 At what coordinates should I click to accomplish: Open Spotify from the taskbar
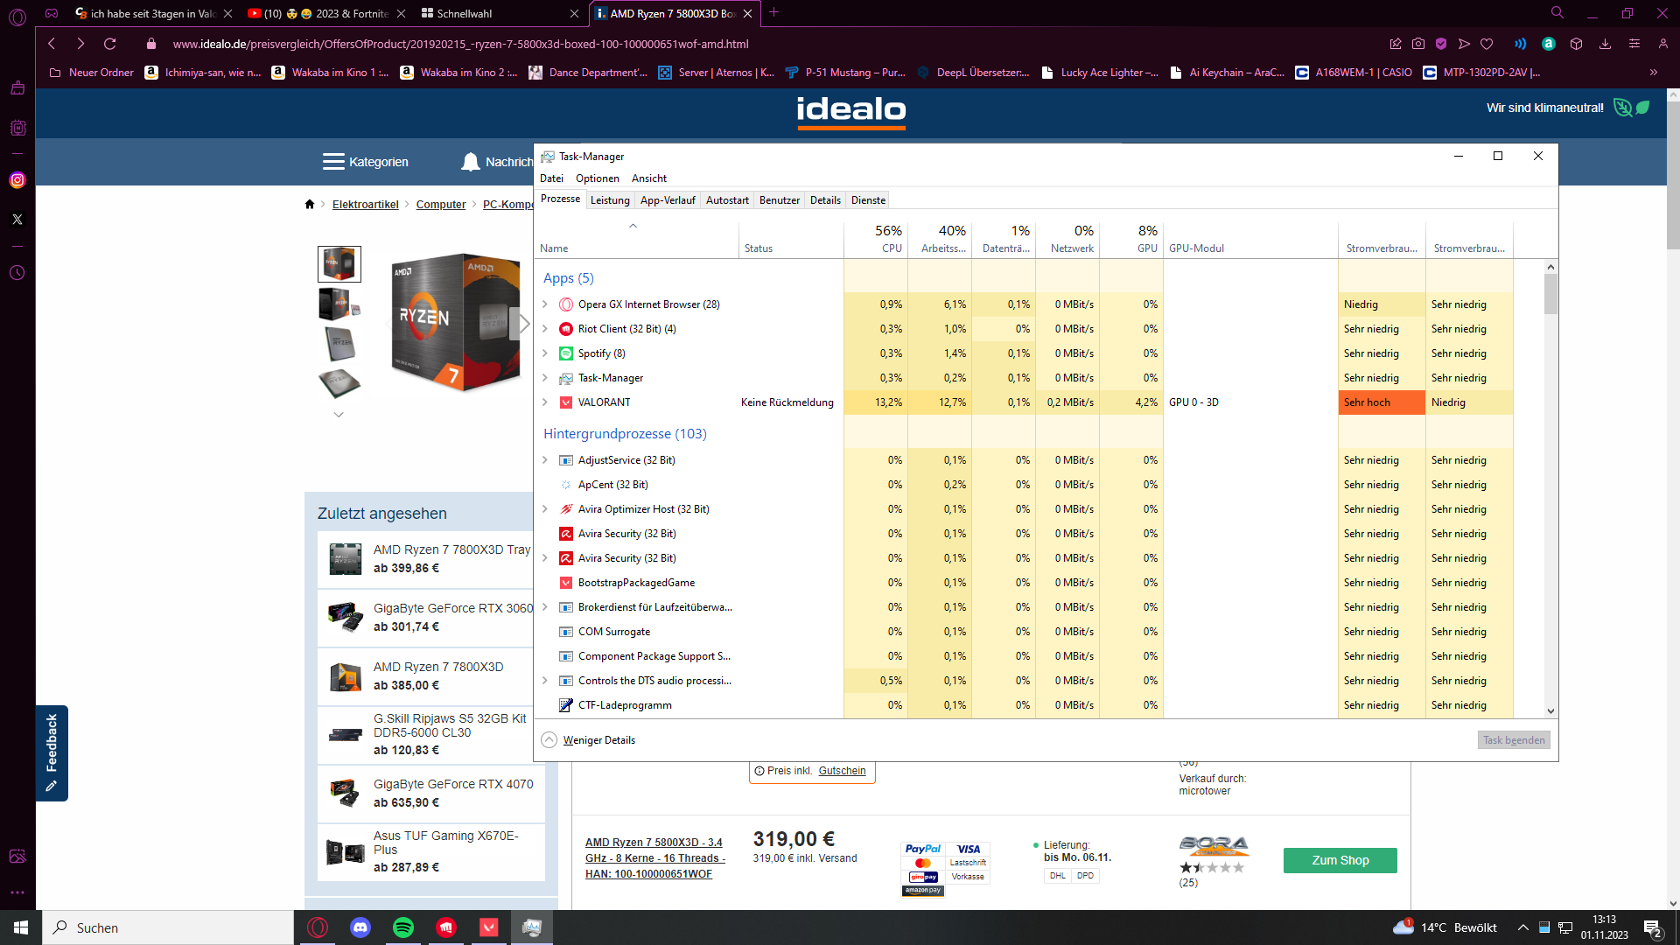[403, 927]
